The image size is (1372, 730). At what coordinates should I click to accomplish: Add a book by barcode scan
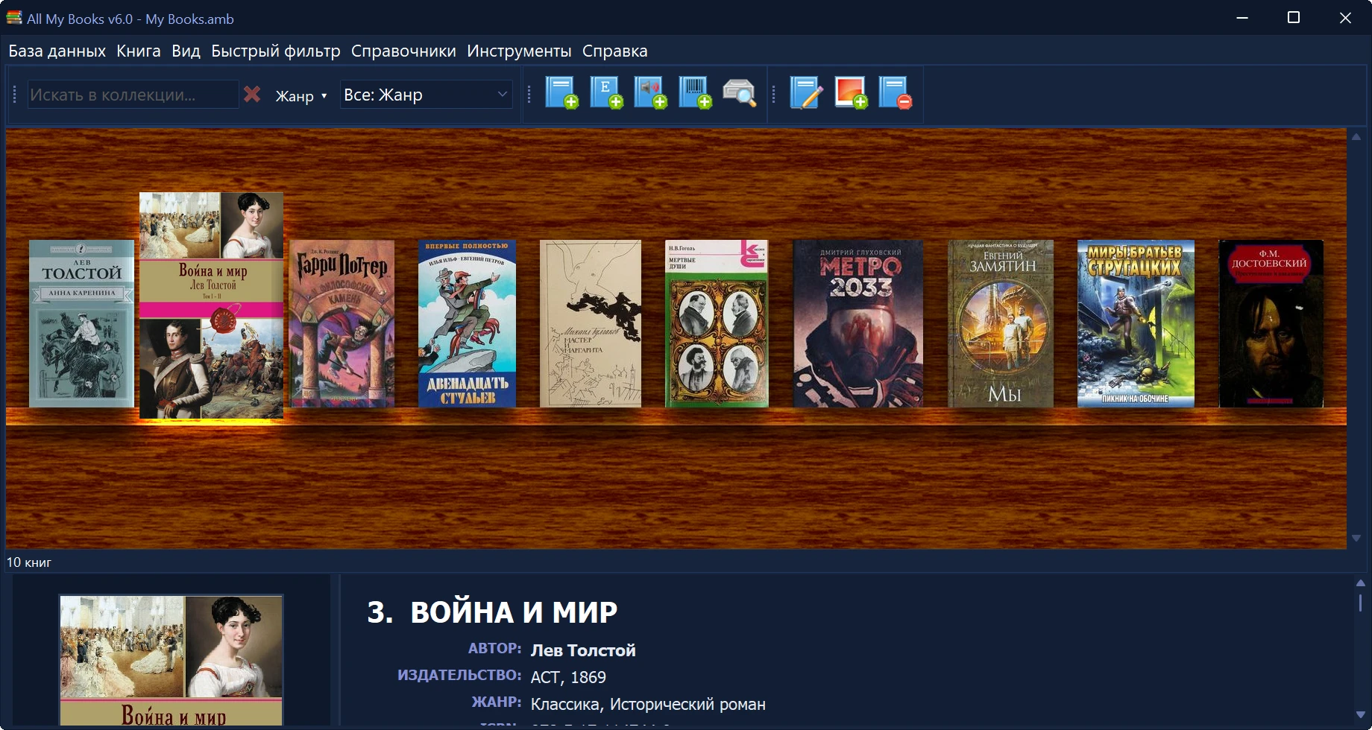tap(695, 93)
